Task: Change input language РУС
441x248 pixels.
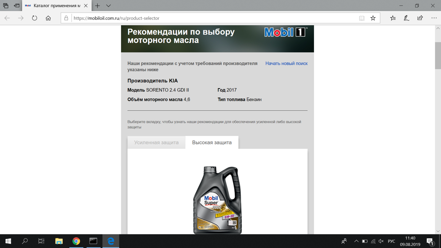Action: [391, 241]
